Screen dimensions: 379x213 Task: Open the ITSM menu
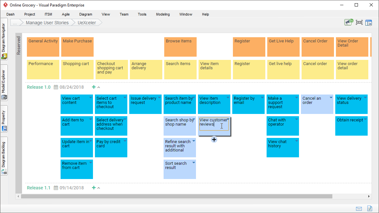coord(48,14)
